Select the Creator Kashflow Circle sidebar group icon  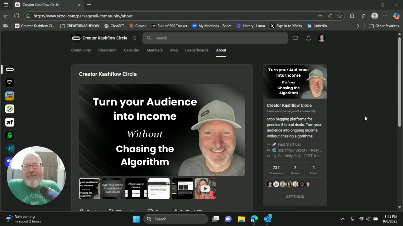point(10,69)
